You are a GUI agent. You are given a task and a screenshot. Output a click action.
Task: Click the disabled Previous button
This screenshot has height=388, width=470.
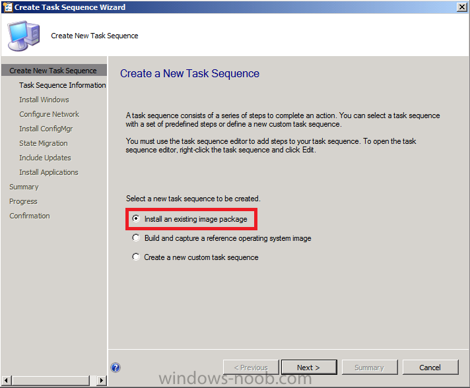pyautogui.click(x=251, y=368)
